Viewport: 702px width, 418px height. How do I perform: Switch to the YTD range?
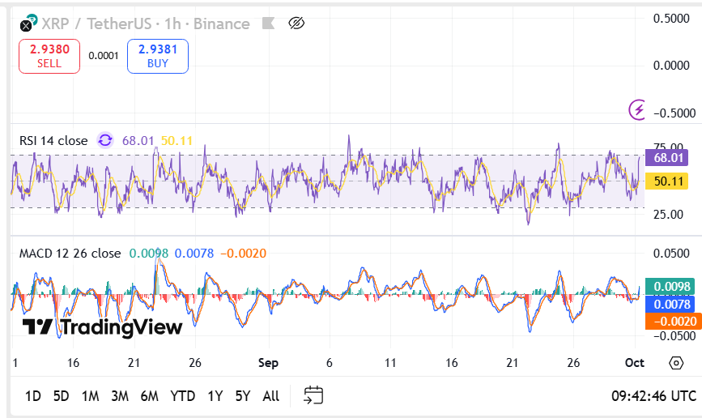click(182, 396)
